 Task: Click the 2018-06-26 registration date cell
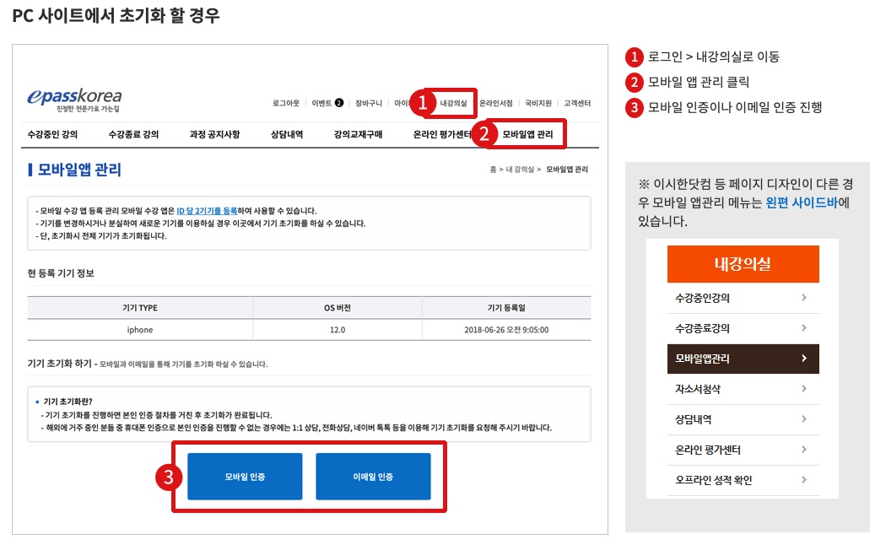point(506,330)
